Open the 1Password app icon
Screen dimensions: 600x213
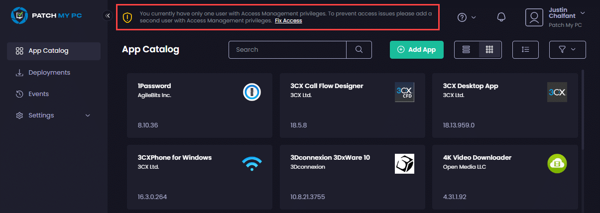[252, 92]
